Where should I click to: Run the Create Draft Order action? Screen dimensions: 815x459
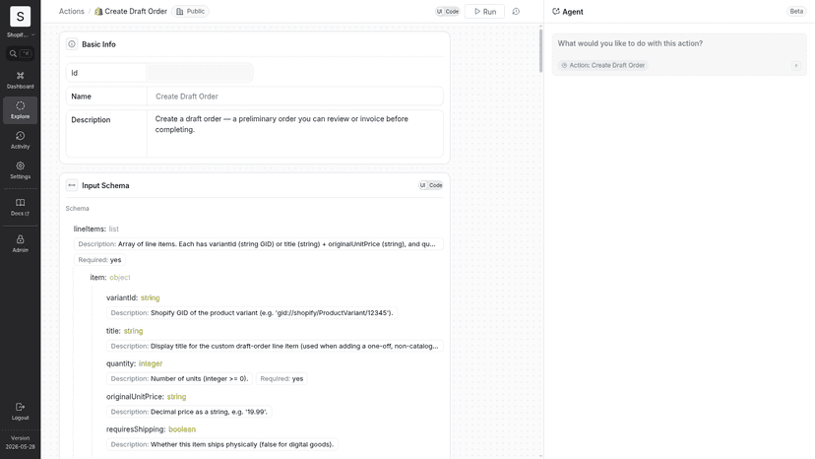[484, 12]
